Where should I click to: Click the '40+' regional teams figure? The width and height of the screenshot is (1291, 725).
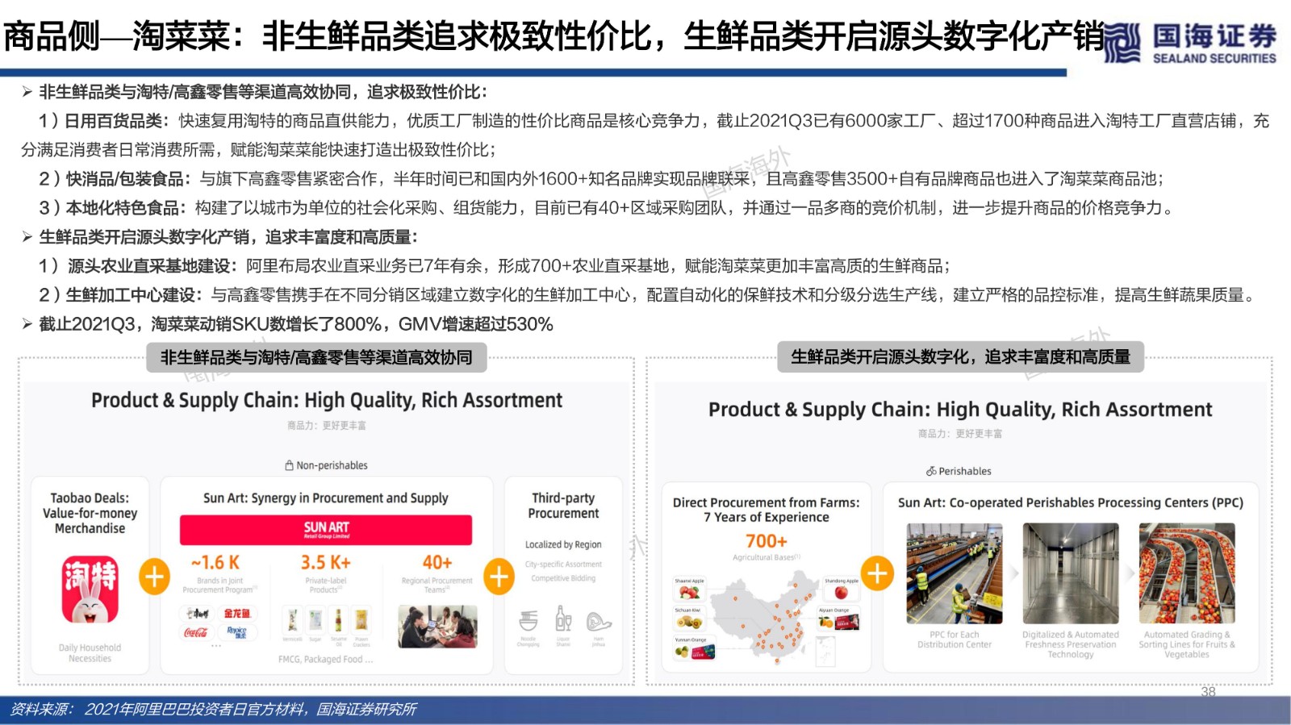tap(437, 562)
